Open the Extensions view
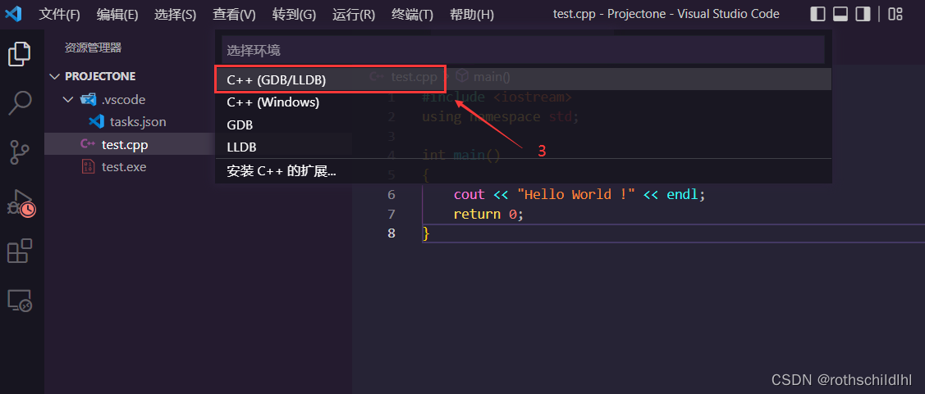Screen dimensions: 925x394 (20, 251)
